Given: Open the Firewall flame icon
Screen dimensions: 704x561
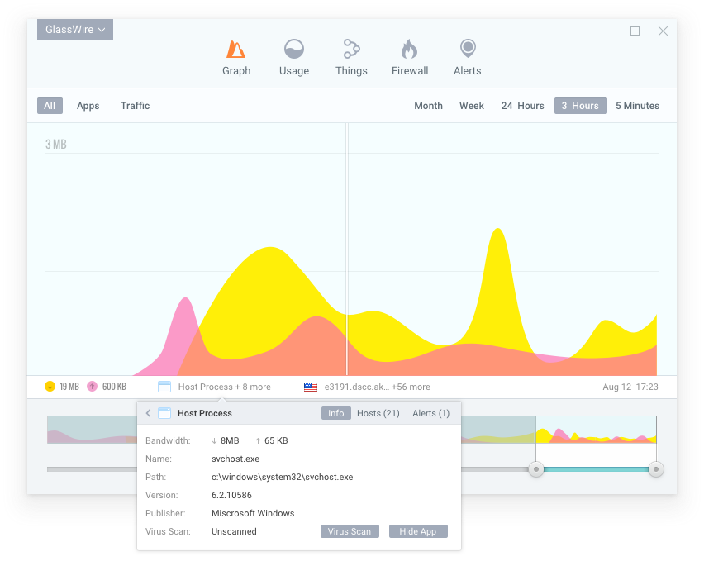Looking at the screenshot, I should coord(410,49).
